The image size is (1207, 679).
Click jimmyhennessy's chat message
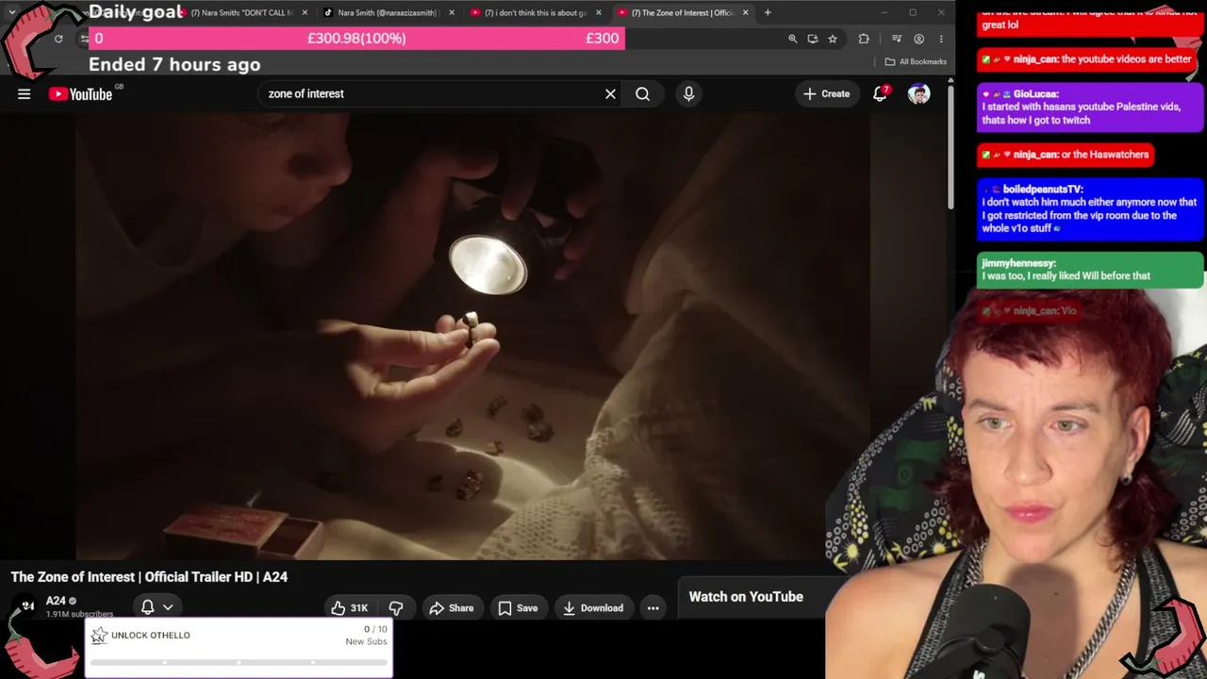1090,270
